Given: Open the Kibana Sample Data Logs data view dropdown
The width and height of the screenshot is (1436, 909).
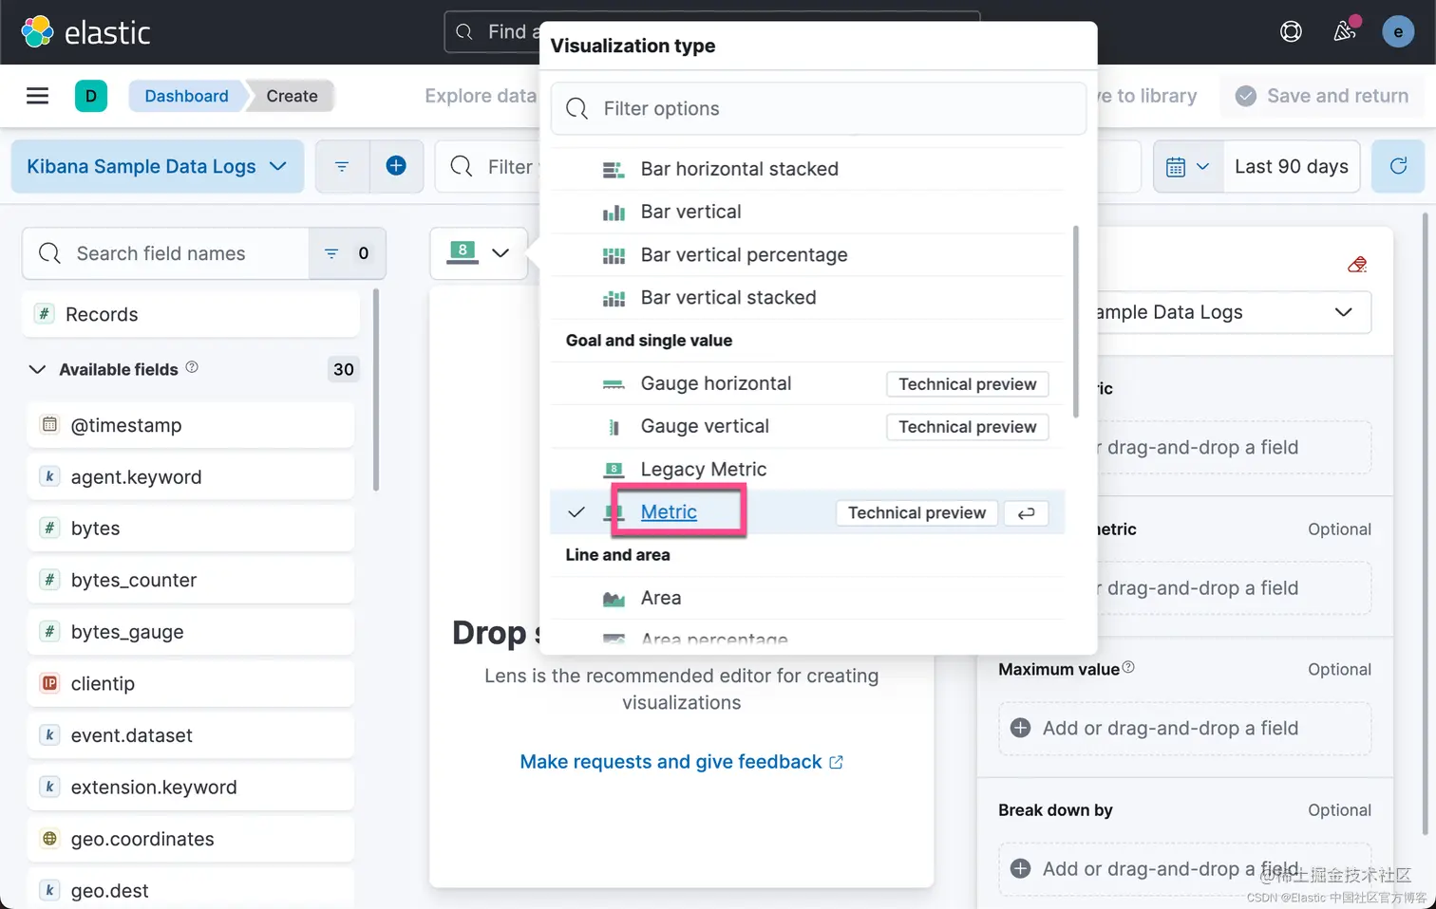Looking at the screenshot, I should point(158,166).
